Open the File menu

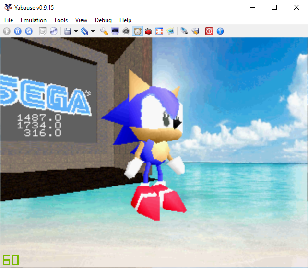pyautogui.click(x=9, y=20)
